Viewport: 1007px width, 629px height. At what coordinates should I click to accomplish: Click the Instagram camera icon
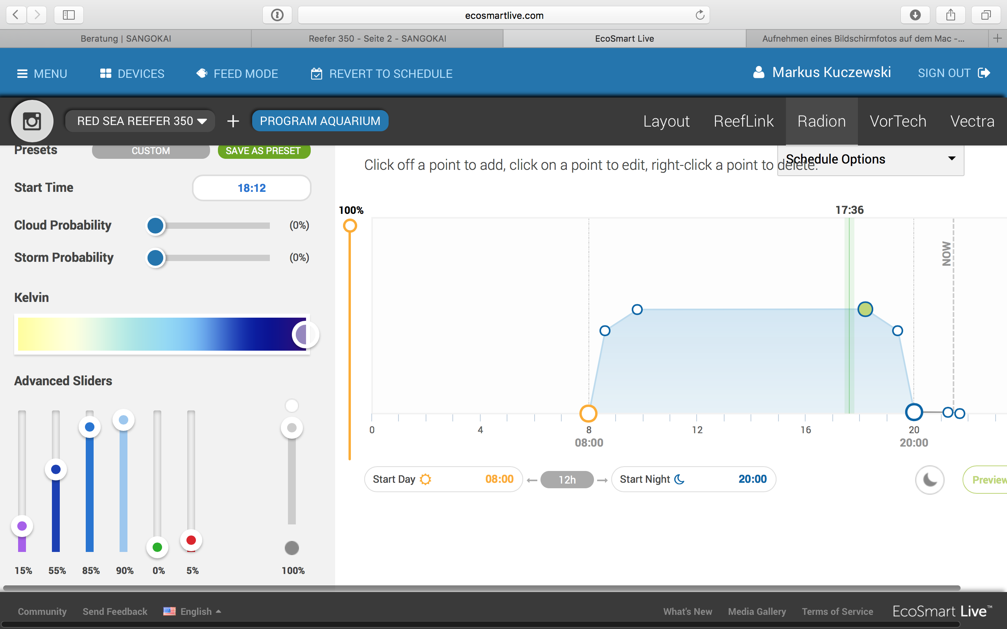pyautogui.click(x=32, y=121)
